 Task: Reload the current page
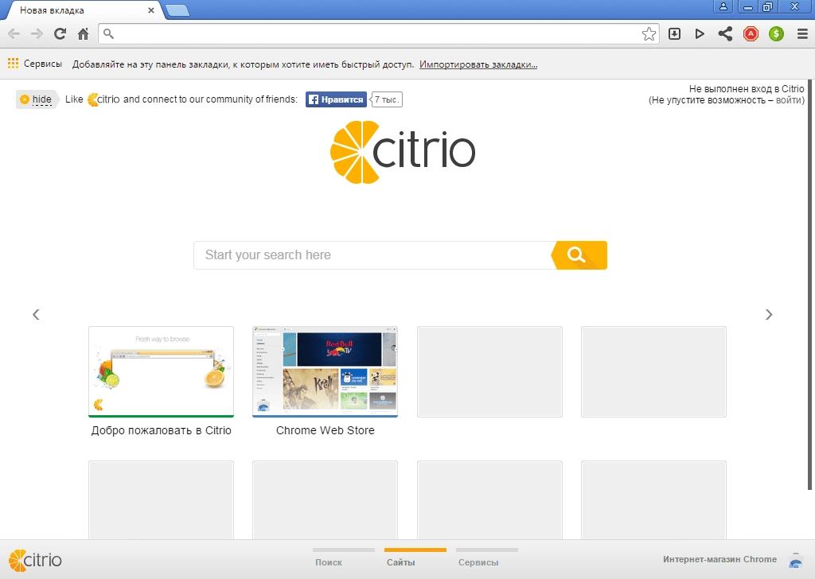[x=60, y=34]
